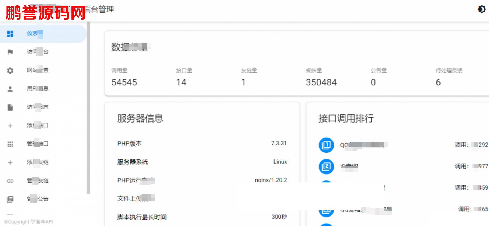Click the 服务器系统 label
Image resolution: width=489 pixels, height=226 pixels.
(x=133, y=162)
